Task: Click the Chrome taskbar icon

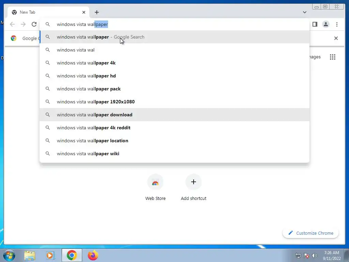Action: coord(72,255)
